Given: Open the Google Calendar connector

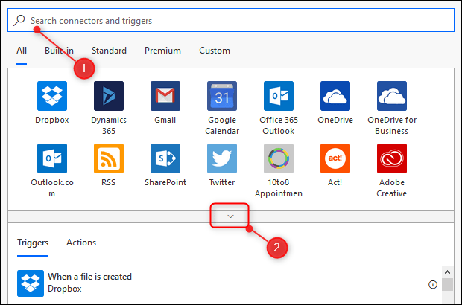Looking at the screenshot, I should (x=222, y=96).
